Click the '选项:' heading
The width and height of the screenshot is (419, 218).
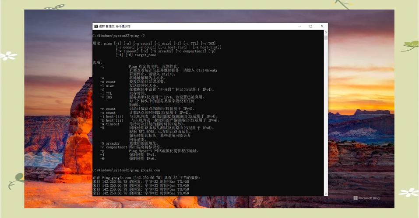point(97,62)
